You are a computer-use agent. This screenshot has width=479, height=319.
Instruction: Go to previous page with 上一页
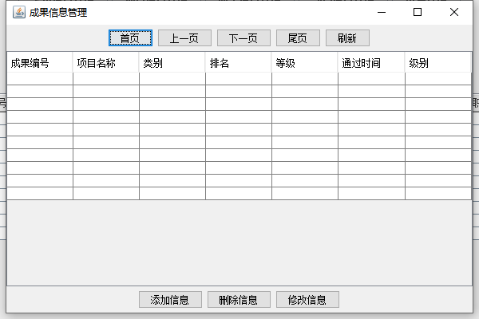point(184,38)
